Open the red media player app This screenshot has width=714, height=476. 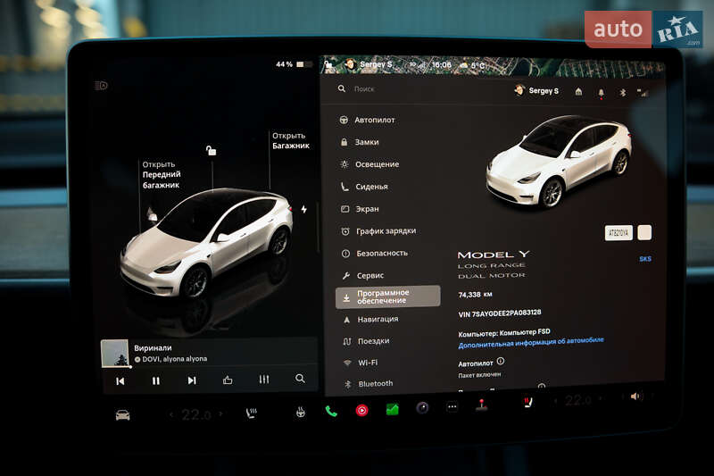pos(362,411)
